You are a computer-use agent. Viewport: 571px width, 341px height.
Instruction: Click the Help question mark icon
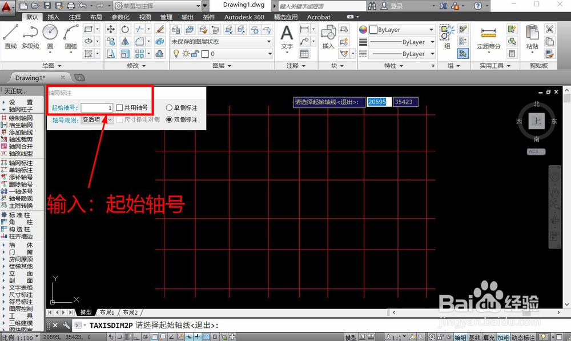click(478, 6)
